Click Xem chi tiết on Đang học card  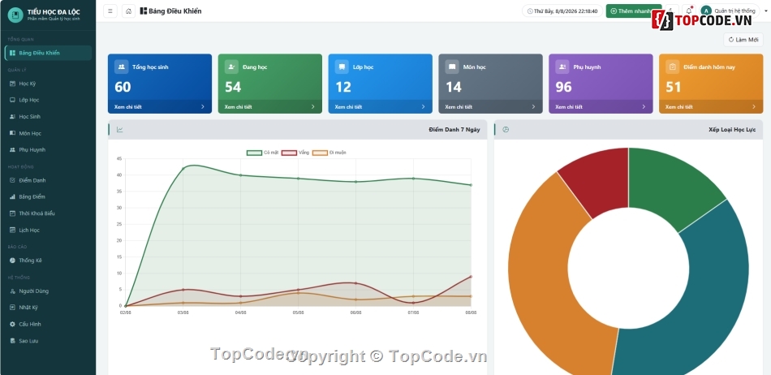point(239,106)
